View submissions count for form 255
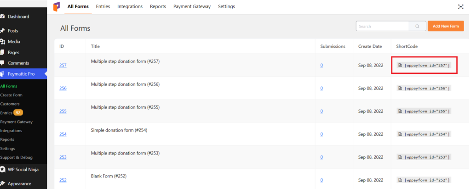The height and width of the screenshot is (189, 471). pyautogui.click(x=322, y=111)
